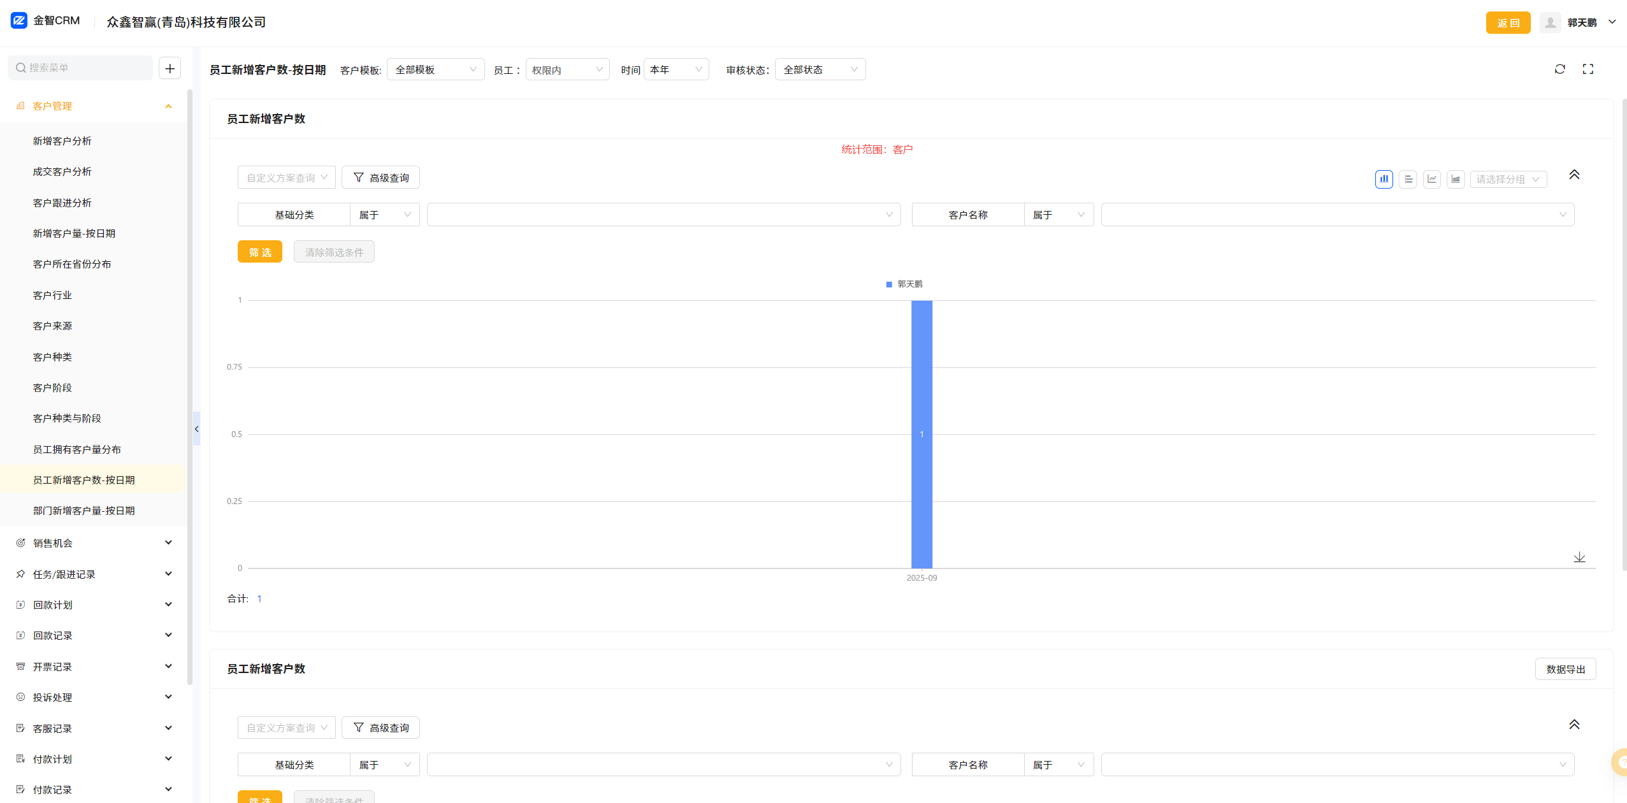Open 新增客户分析 in the sidebar

[62, 141]
